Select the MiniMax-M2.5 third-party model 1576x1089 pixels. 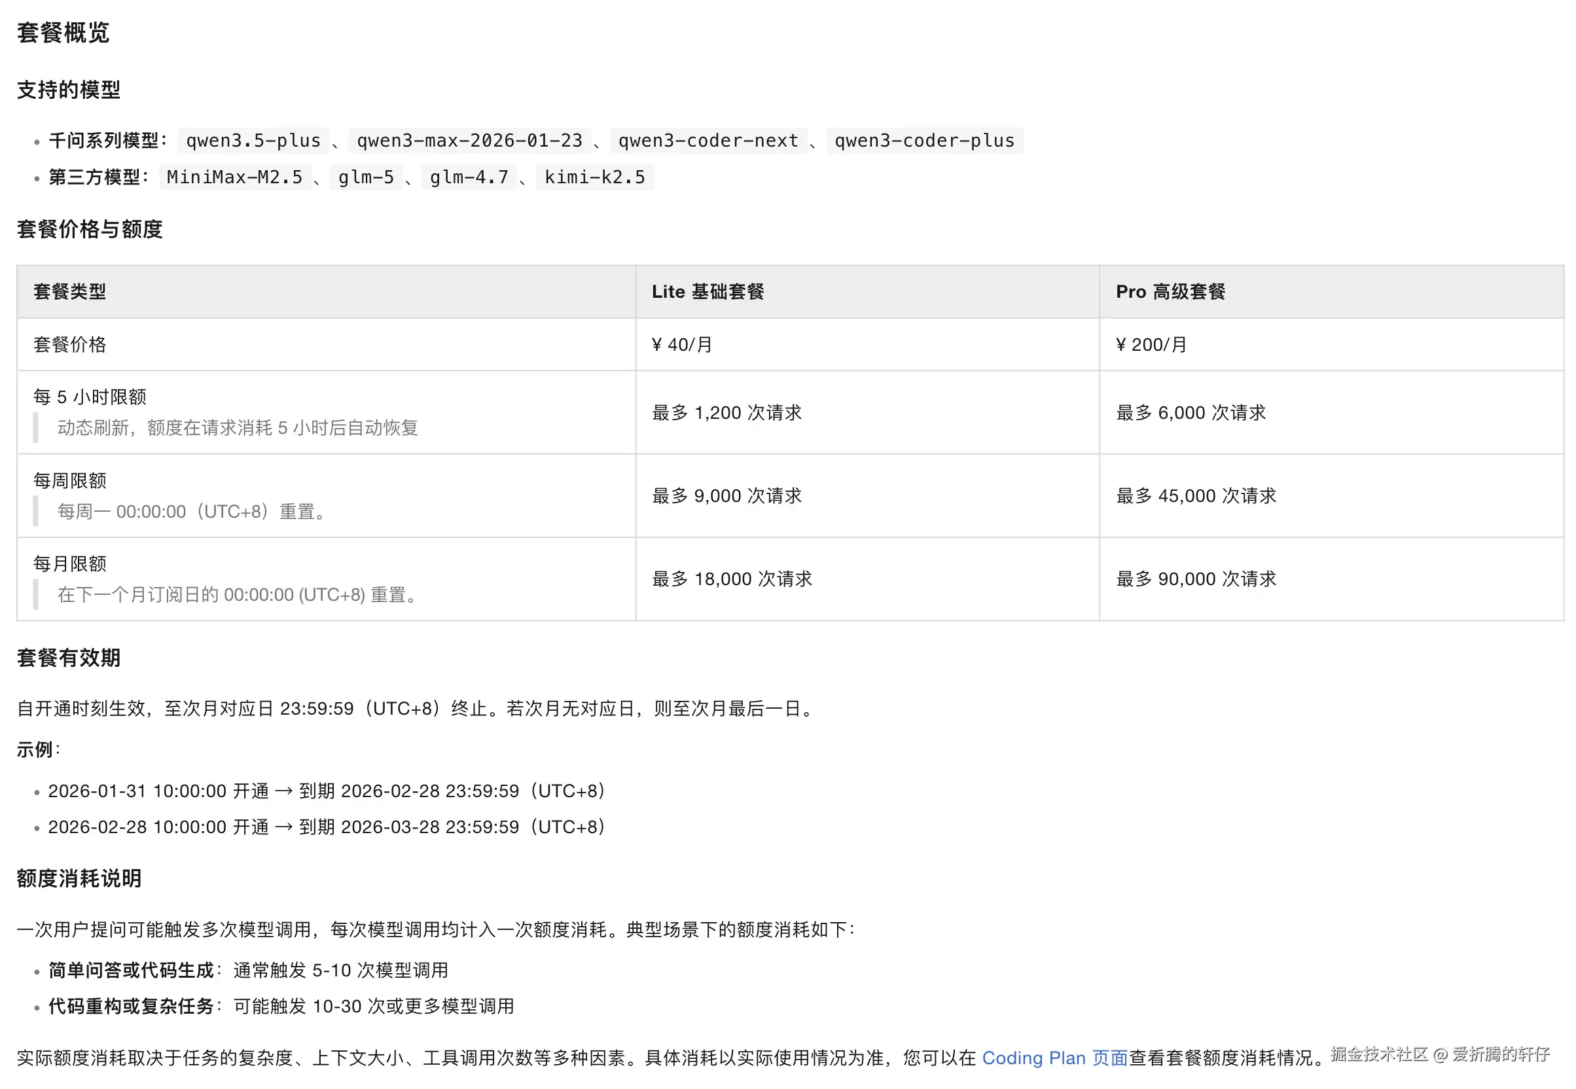pyautogui.click(x=236, y=177)
